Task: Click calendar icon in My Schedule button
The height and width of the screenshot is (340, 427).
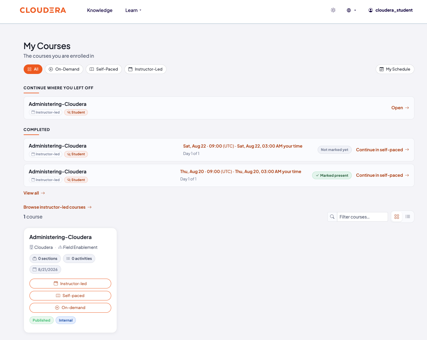Action: 382,69
